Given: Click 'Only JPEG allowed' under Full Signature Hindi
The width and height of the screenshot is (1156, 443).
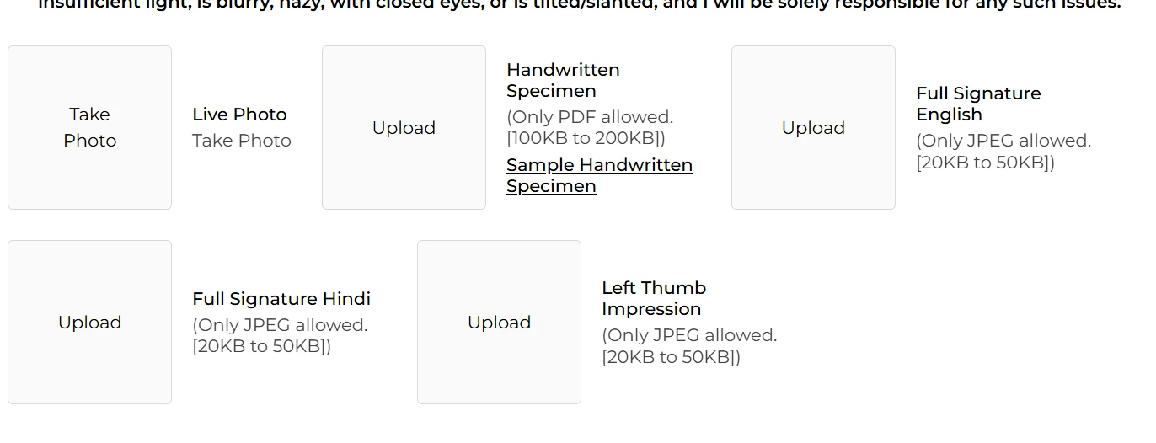Looking at the screenshot, I should click(x=280, y=325).
